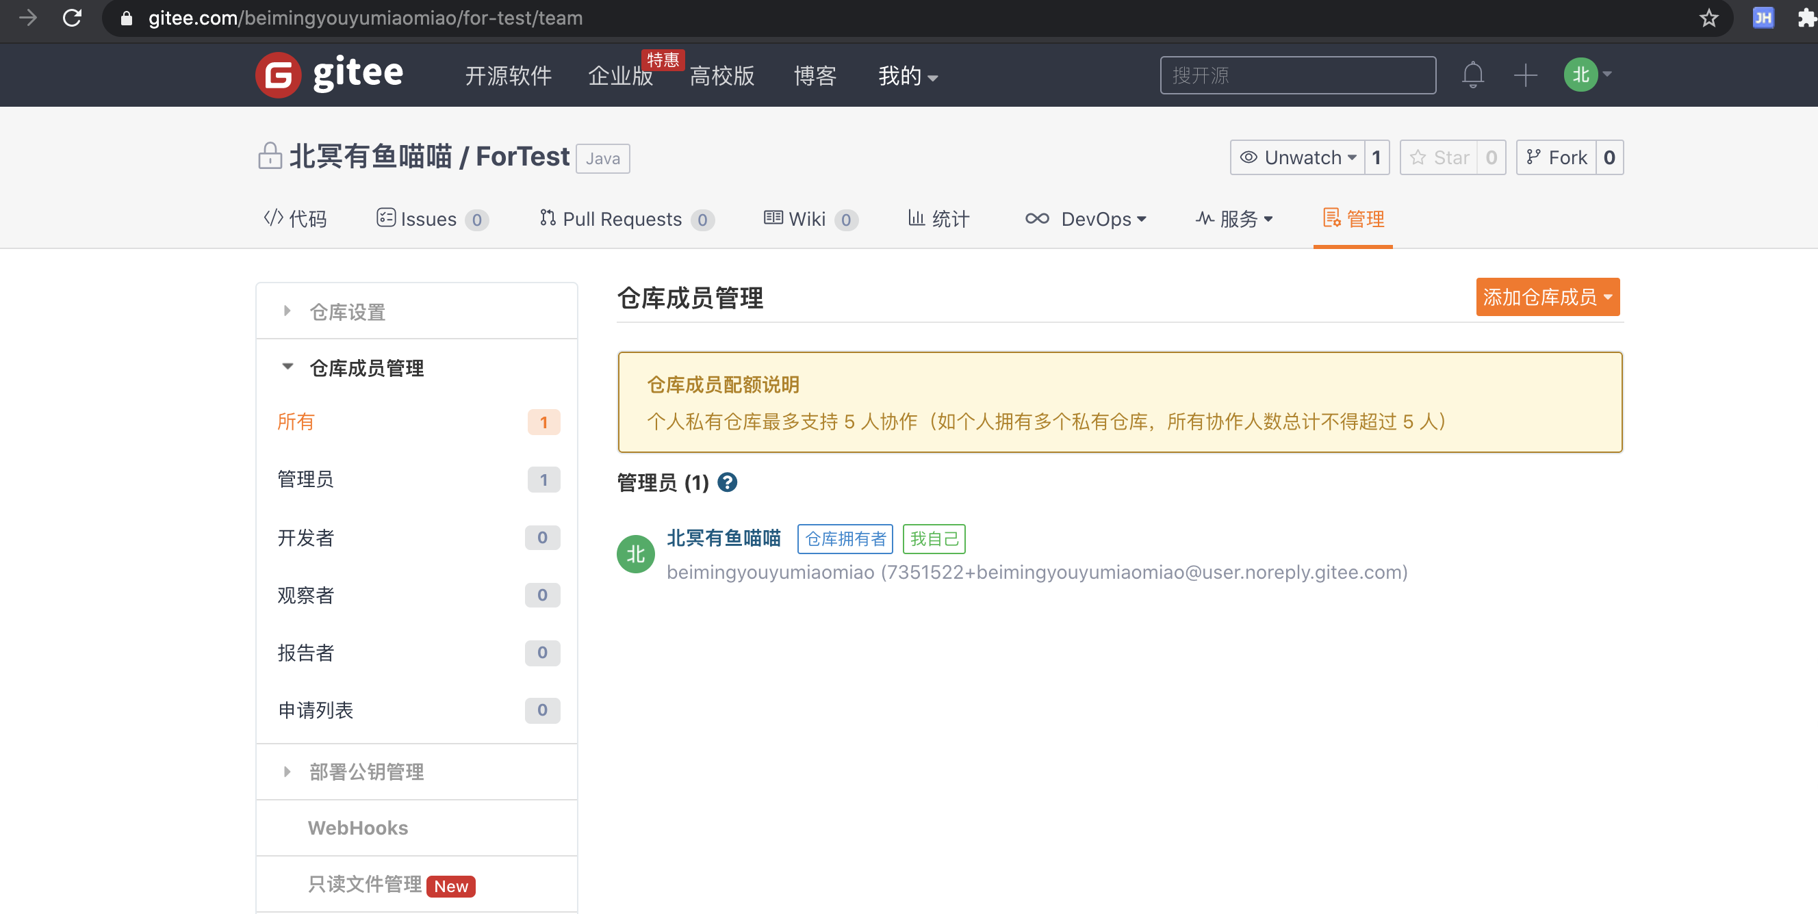This screenshot has height=914, width=1818.
Task: Click the plus create-new icon
Action: click(x=1525, y=75)
